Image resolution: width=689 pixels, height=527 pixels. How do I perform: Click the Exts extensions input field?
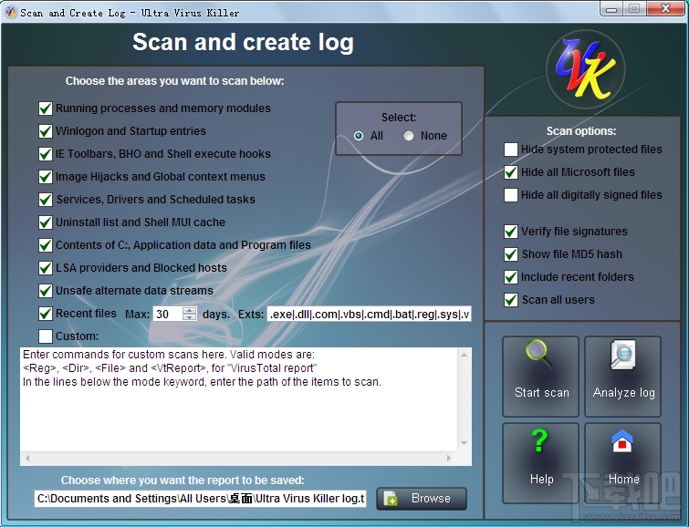pos(369,314)
